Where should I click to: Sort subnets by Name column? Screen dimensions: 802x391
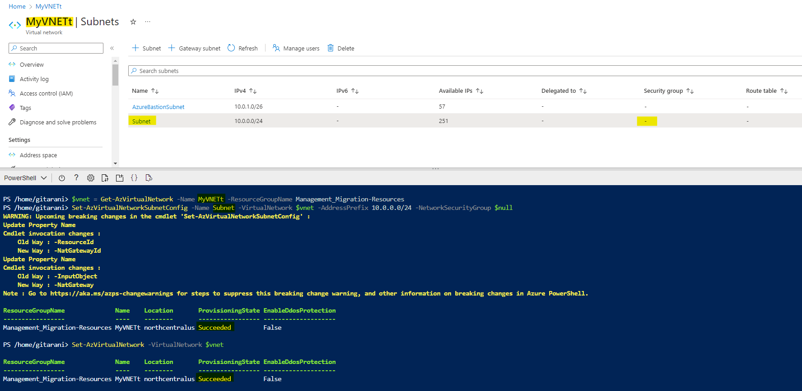coord(145,91)
